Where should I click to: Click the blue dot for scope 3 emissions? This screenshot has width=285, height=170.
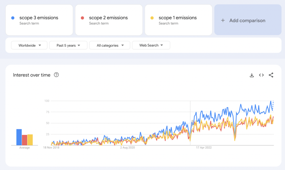coord(13,18)
